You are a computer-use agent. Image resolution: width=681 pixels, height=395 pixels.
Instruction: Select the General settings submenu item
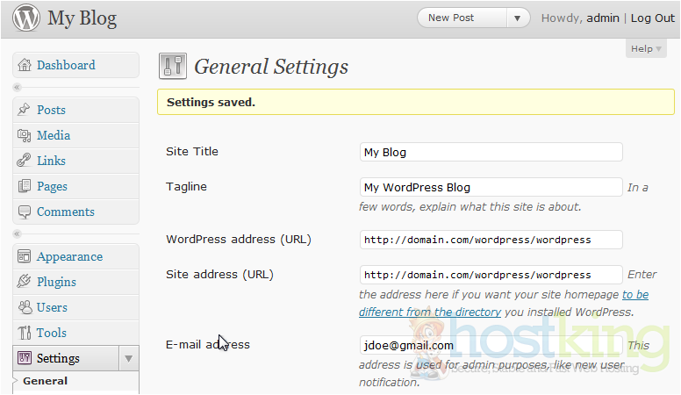(x=45, y=381)
